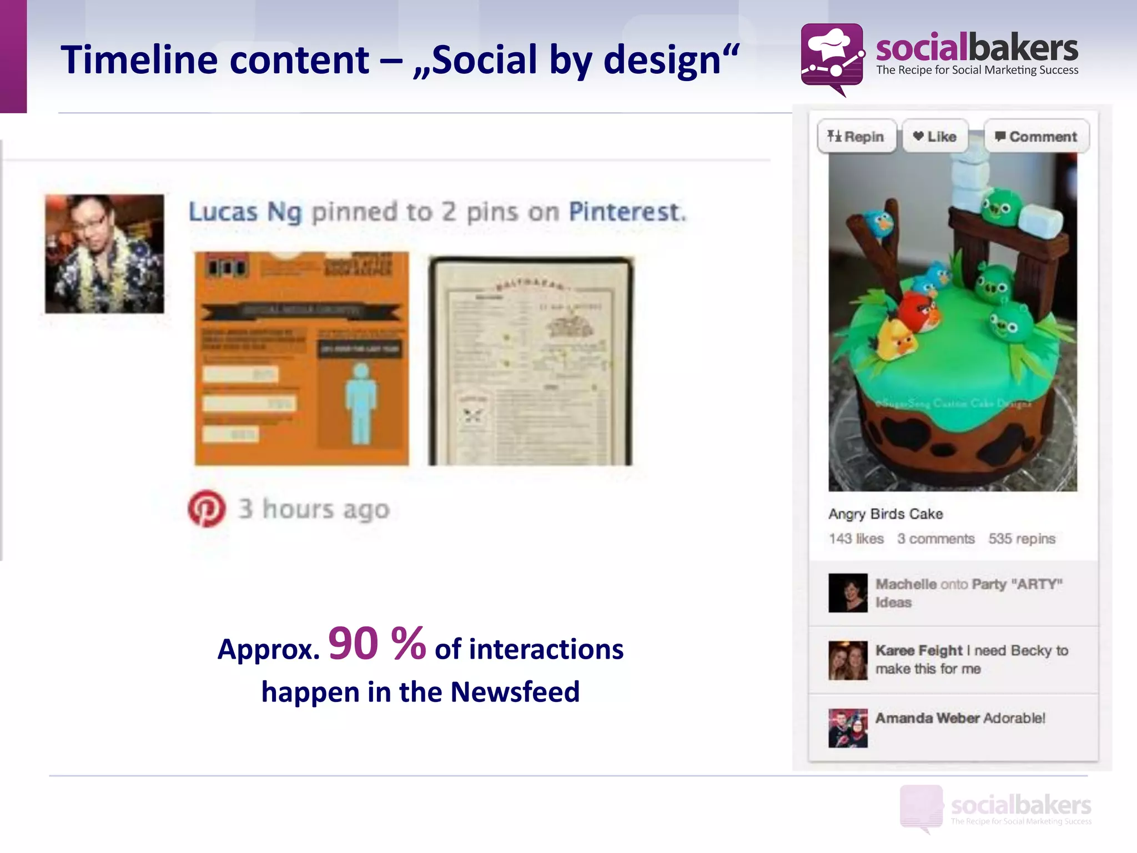Click '535 repins' count
Viewport: 1137px width, 853px height.
click(x=1022, y=539)
